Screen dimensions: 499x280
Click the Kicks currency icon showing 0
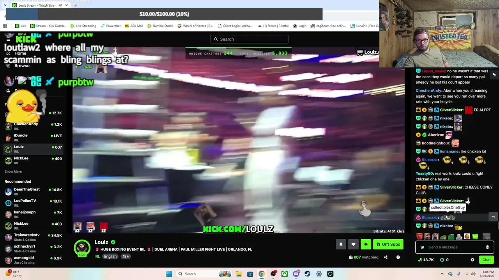click(x=442, y=260)
